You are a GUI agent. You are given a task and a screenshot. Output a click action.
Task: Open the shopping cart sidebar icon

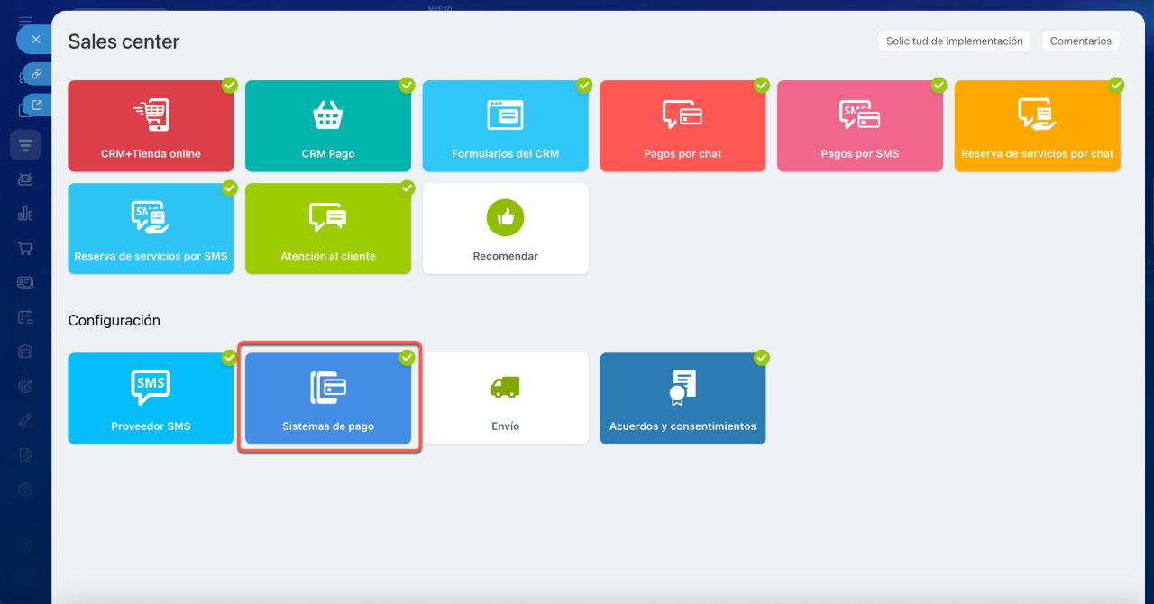[x=25, y=248]
